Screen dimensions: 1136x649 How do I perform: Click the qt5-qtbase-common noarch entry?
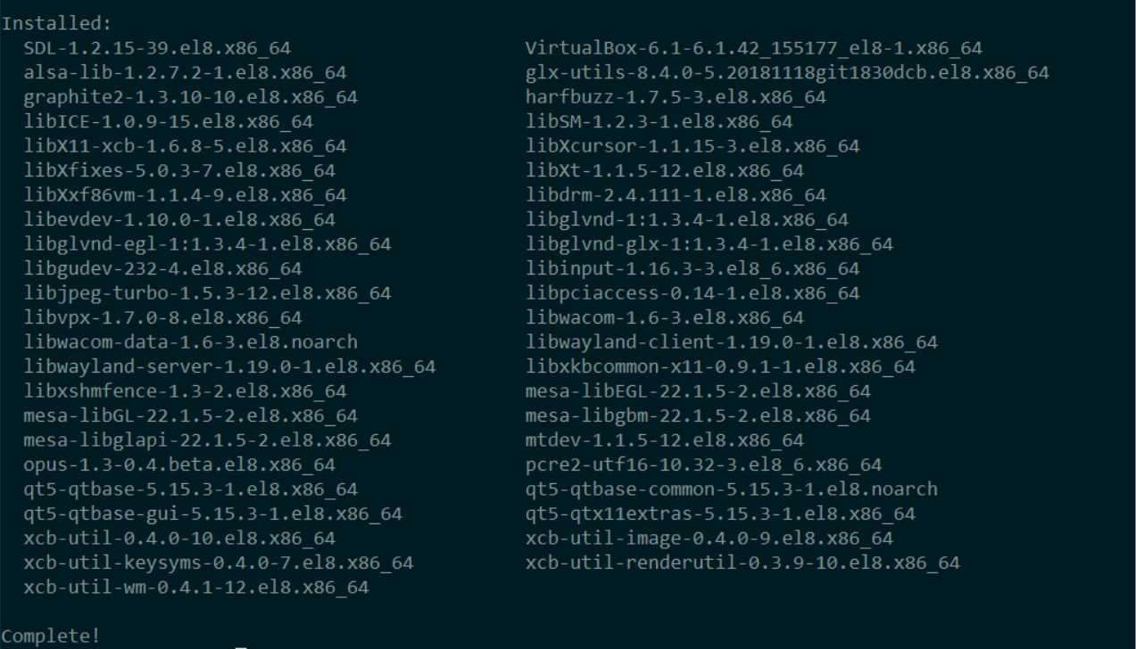[731, 489]
